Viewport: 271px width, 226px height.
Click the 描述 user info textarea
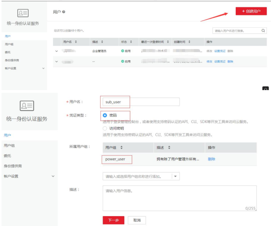(180, 198)
